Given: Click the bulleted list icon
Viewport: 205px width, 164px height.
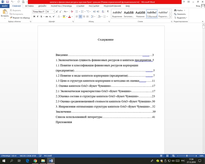Looking at the screenshot, I should (77, 12).
